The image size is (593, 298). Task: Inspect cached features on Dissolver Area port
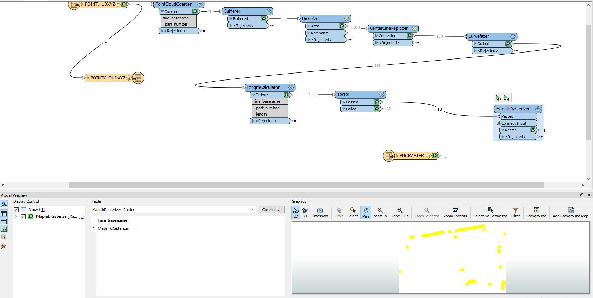point(341,26)
